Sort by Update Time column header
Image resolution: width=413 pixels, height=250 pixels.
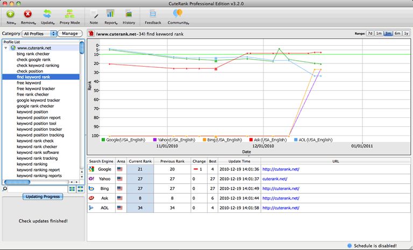tap(239, 161)
